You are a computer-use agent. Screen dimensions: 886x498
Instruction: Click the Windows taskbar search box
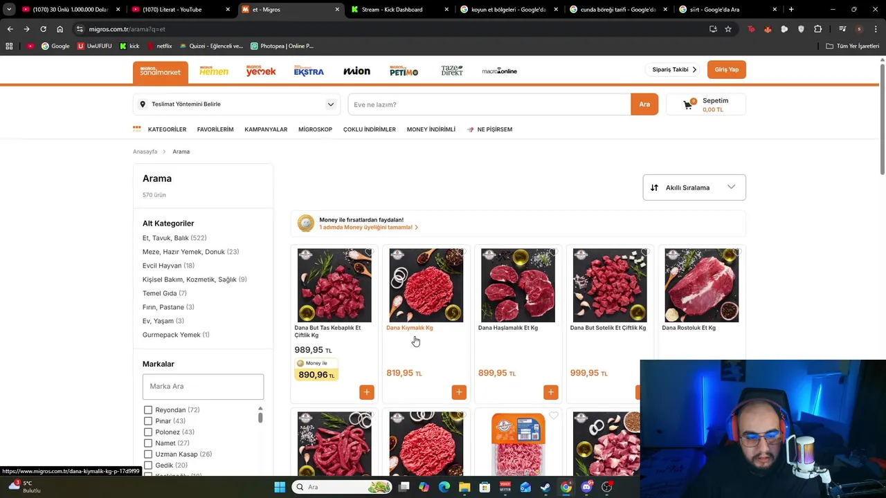coord(342,487)
